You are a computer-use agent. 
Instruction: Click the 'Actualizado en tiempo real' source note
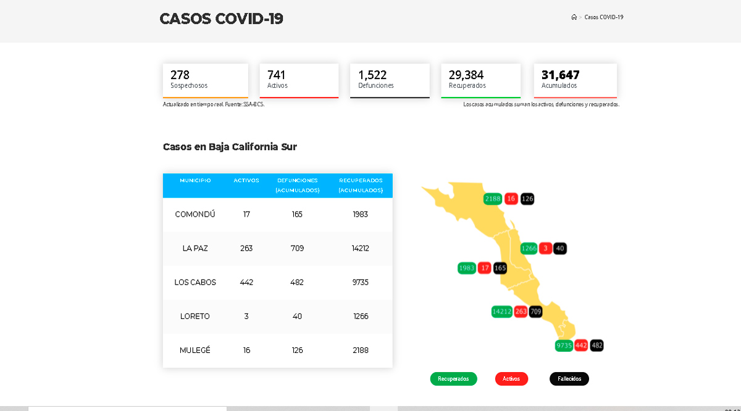click(214, 104)
